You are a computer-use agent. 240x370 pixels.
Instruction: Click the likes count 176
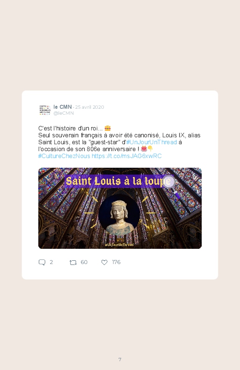click(x=116, y=262)
